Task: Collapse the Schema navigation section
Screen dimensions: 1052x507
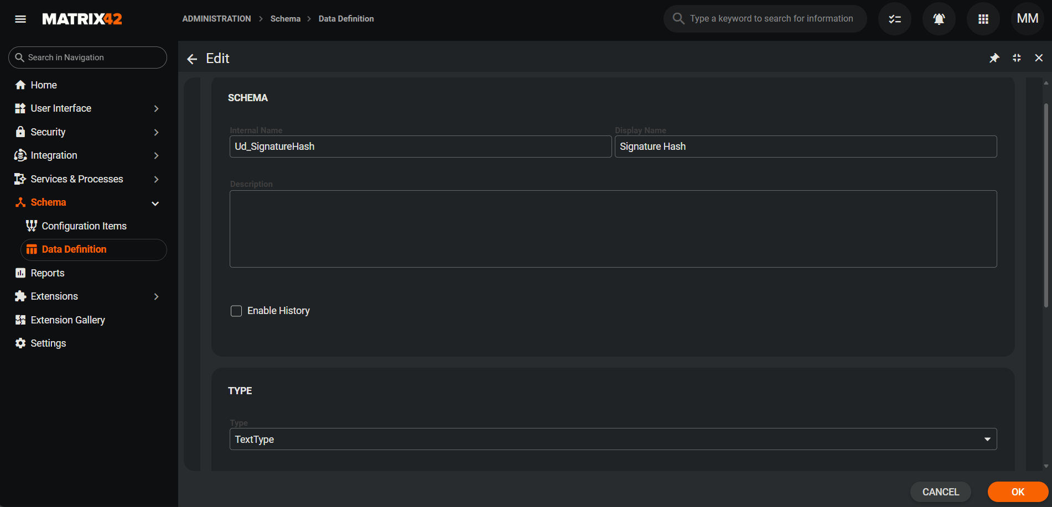Action: tap(155, 203)
